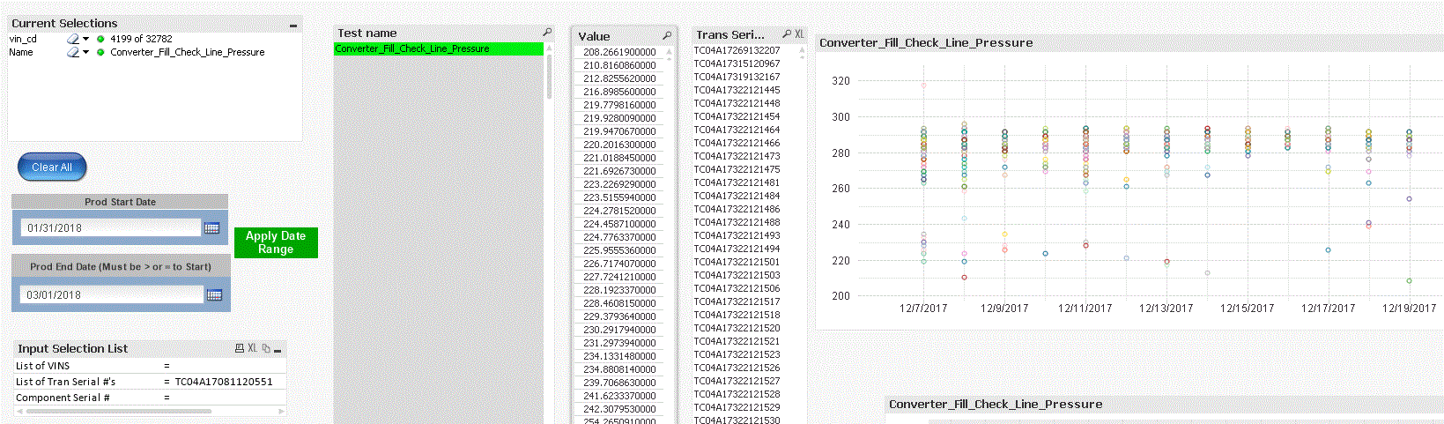Screen dimensions: 1444x424
Task: Click the lower chart title Converter_Fill_Check_Line_Pressure
Action: (996, 404)
